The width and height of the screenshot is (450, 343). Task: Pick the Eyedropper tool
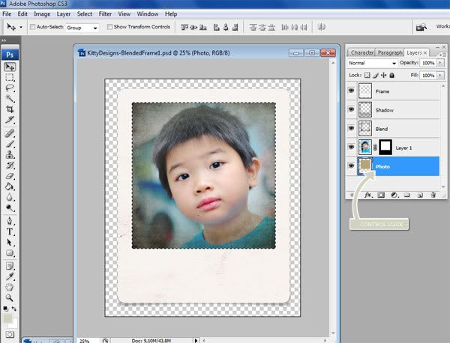pos(10,276)
